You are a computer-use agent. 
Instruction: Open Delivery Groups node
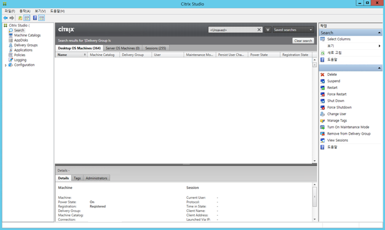(26, 45)
